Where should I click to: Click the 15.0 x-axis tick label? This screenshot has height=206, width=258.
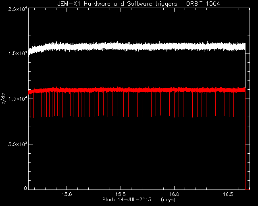click(x=67, y=194)
